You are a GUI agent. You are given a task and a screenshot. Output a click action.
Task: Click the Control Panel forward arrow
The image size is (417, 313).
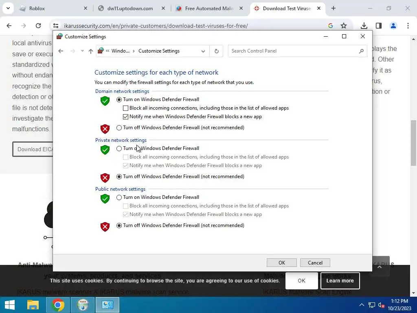tap(72, 51)
